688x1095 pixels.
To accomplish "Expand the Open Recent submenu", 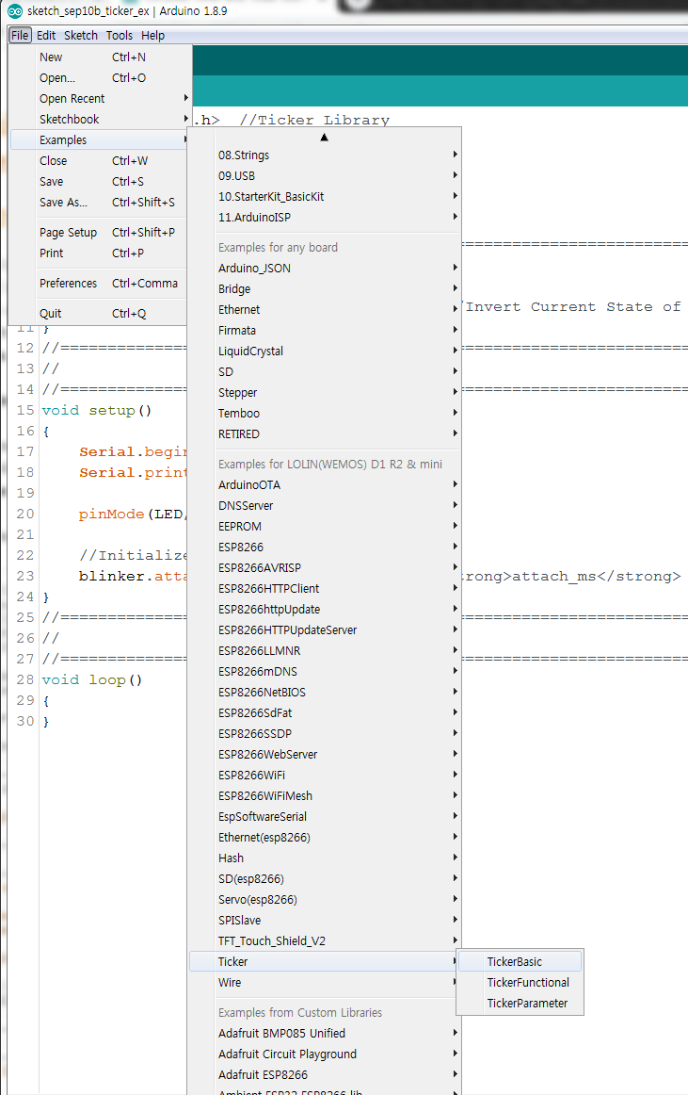I will 72,99.
